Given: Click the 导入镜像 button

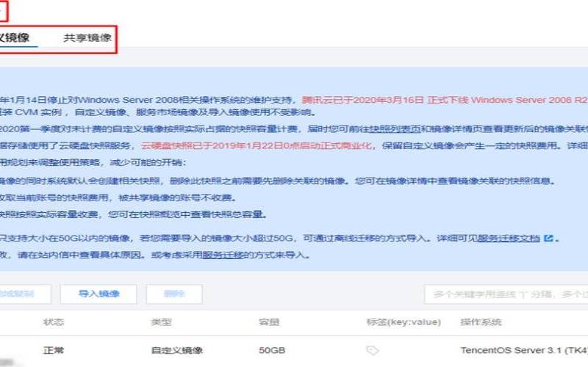Looking at the screenshot, I should pos(98,294).
